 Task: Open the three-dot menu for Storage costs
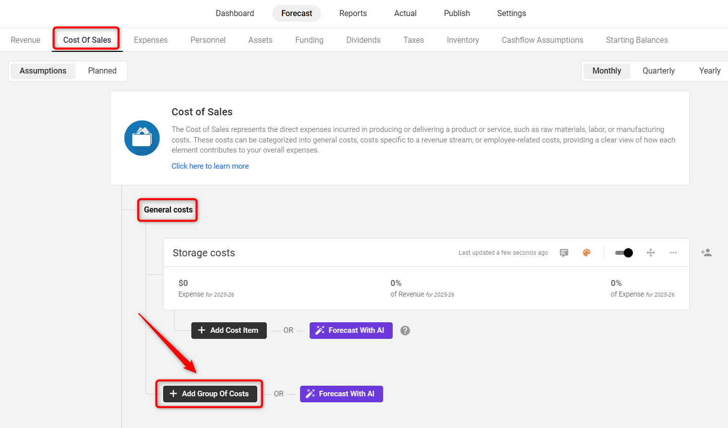[x=673, y=253]
